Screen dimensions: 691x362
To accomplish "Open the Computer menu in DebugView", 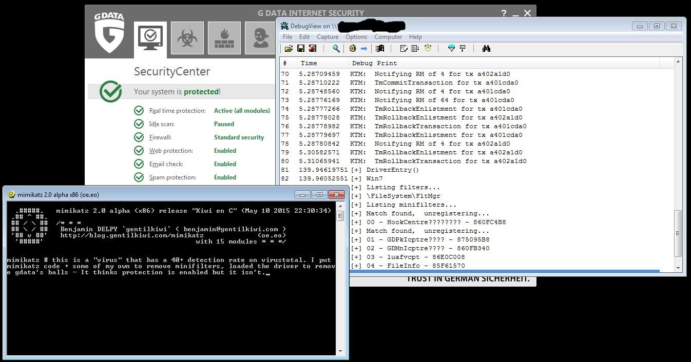I will [x=388, y=37].
